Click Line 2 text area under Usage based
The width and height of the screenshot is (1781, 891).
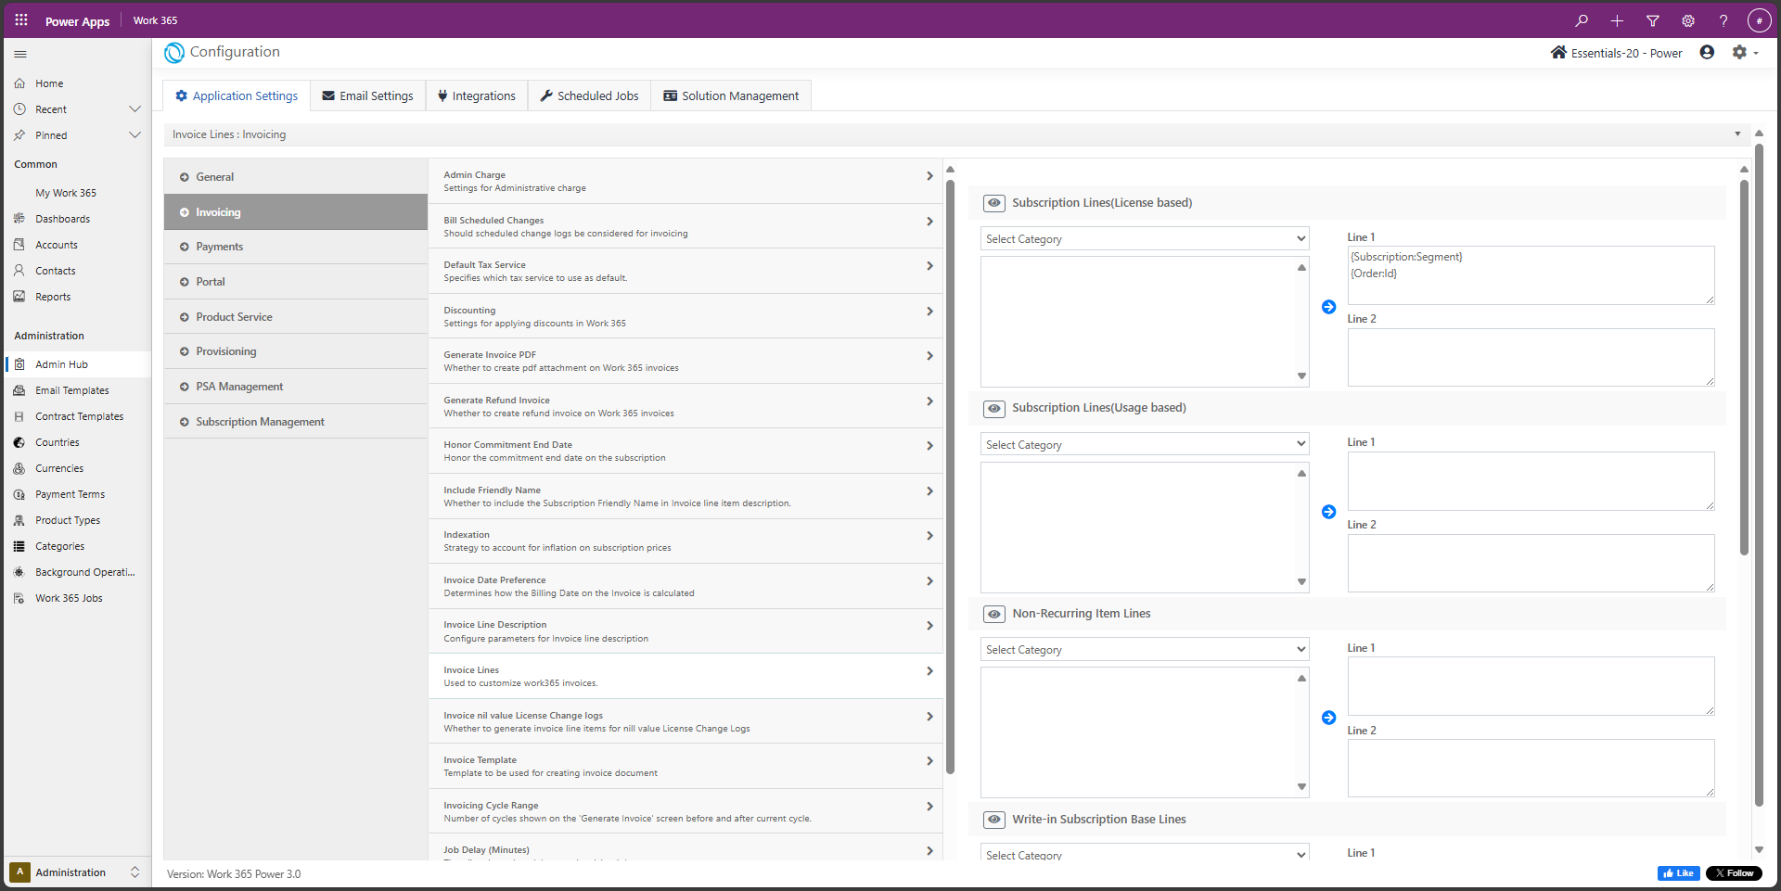pyautogui.click(x=1531, y=563)
